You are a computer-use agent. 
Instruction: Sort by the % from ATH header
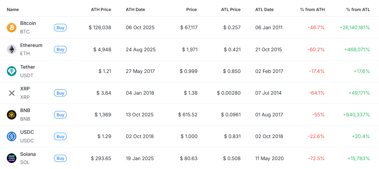point(312,10)
